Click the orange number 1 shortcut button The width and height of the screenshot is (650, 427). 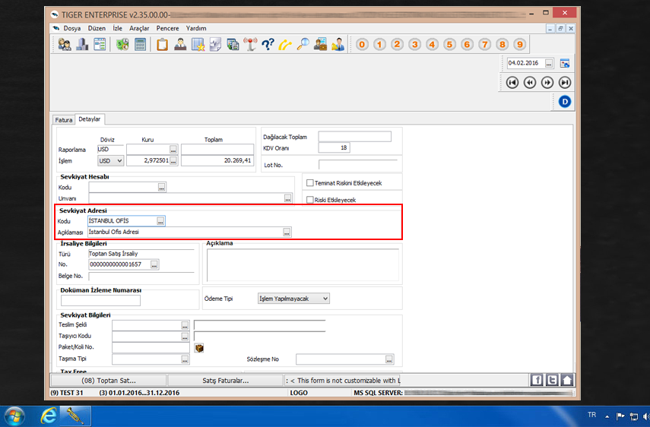pos(379,44)
